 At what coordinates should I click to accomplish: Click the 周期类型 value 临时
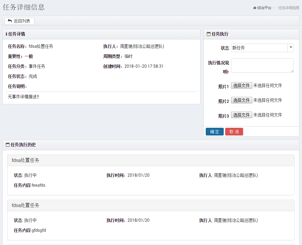128,57
